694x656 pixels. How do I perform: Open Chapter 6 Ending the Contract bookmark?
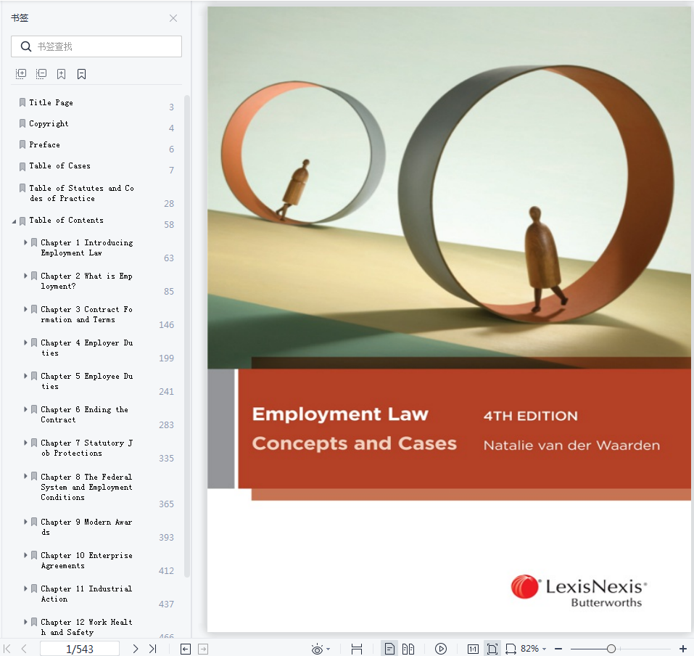click(x=85, y=414)
